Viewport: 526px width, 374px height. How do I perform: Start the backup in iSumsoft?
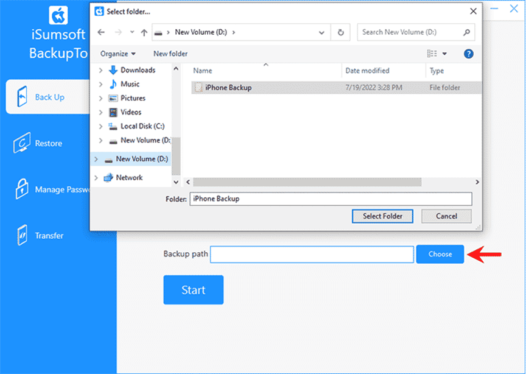[193, 290]
